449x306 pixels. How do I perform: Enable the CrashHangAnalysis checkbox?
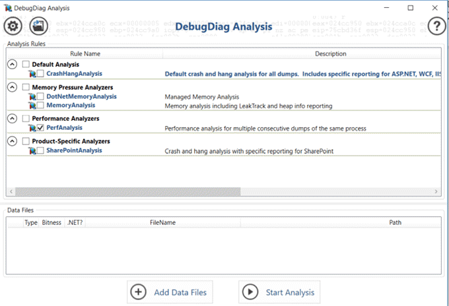click(x=40, y=74)
